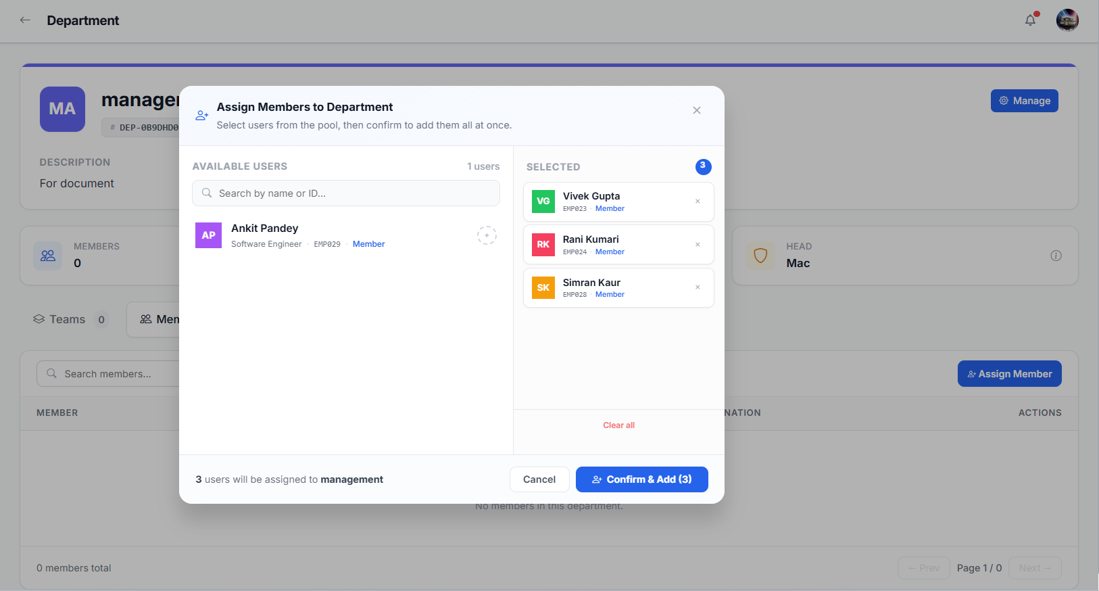Click the MEMBER column header
Viewport: 1099px width, 591px height.
[x=57, y=412]
